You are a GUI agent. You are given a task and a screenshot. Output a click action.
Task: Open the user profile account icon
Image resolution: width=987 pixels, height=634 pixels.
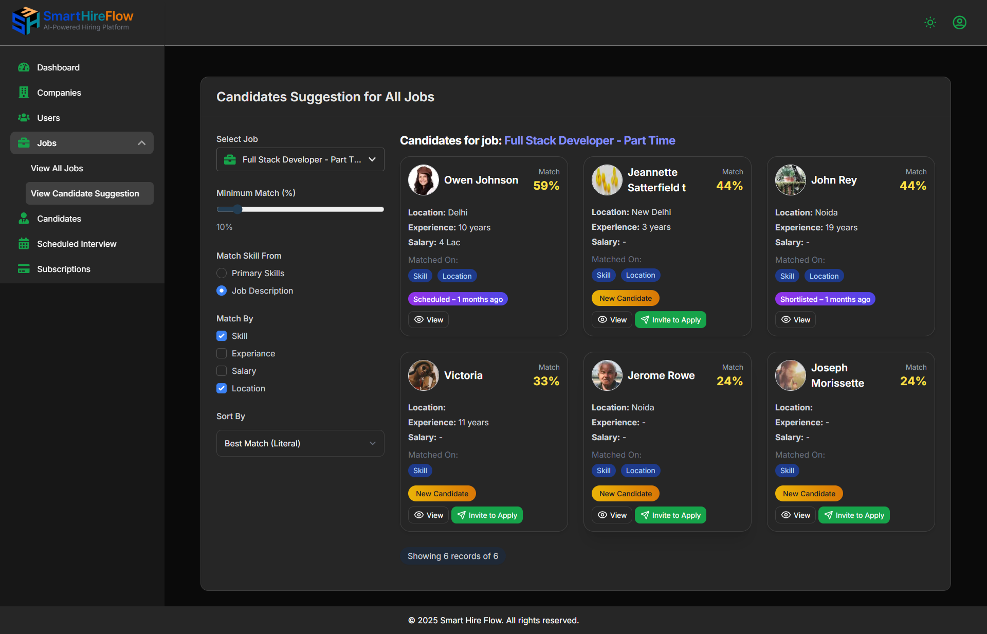point(959,23)
